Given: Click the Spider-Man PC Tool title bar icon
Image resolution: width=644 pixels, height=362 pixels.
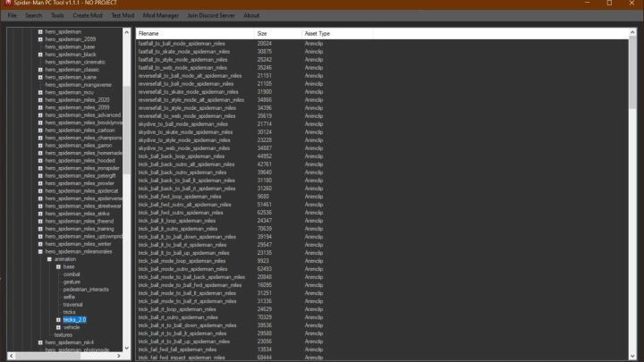Looking at the screenshot, I should tap(8, 3).
